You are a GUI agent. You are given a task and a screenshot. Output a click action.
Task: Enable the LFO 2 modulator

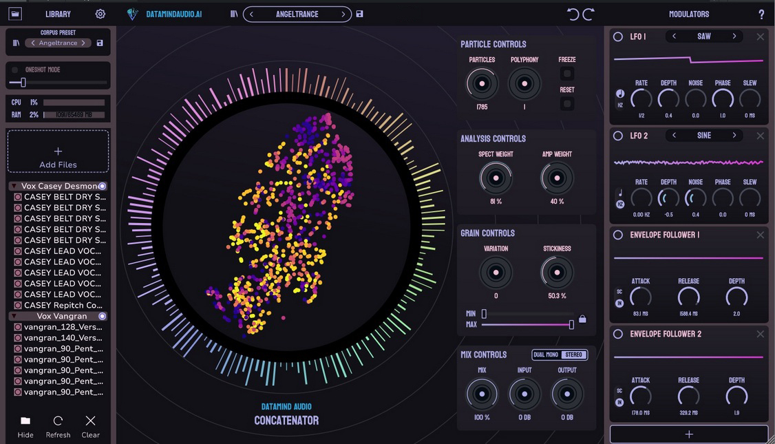tap(618, 136)
